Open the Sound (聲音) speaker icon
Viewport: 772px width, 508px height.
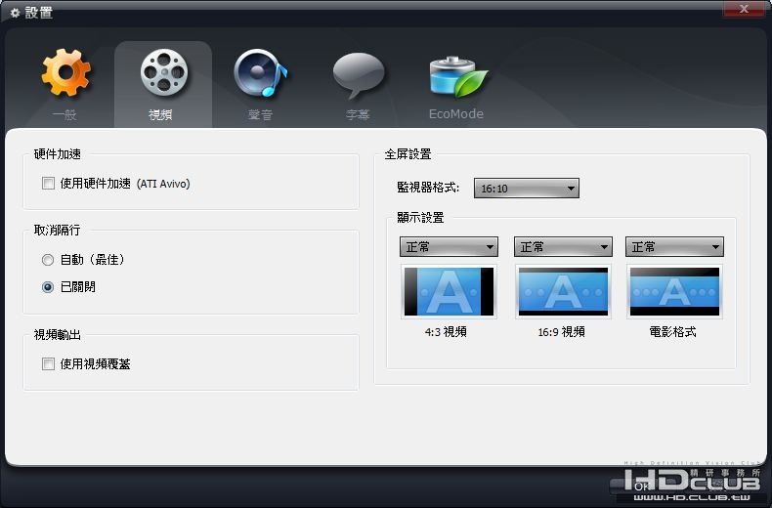[x=261, y=73]
